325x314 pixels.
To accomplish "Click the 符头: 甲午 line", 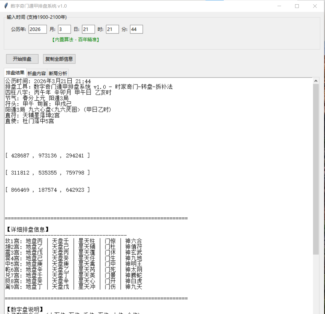I will [x=38, y=104].
